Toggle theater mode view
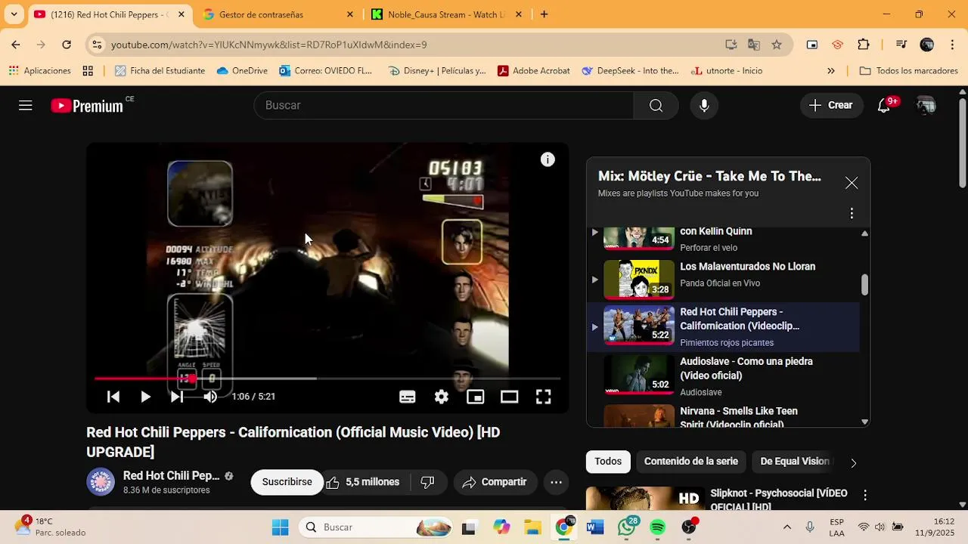Screen dimensions: 968x544 (x=510, y=397)
